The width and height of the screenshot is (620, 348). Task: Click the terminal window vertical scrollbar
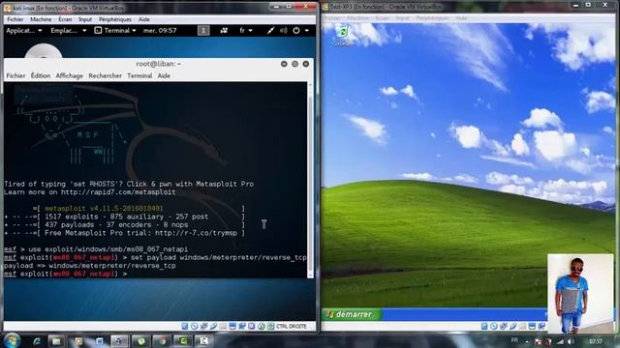(x=310, y=180)
